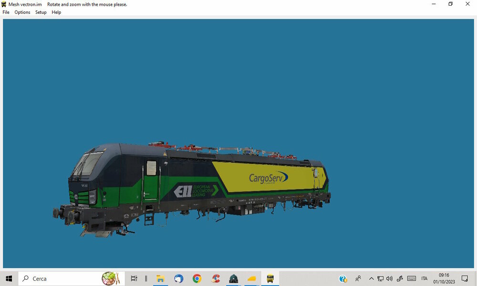Click the blue help tray icon
This screenshot has height=286, width=477.
point(343,278)
